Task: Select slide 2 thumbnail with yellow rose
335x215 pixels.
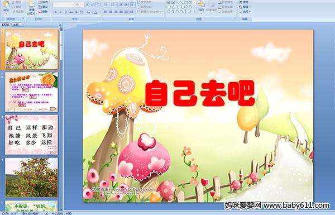Action: (32, 92)
